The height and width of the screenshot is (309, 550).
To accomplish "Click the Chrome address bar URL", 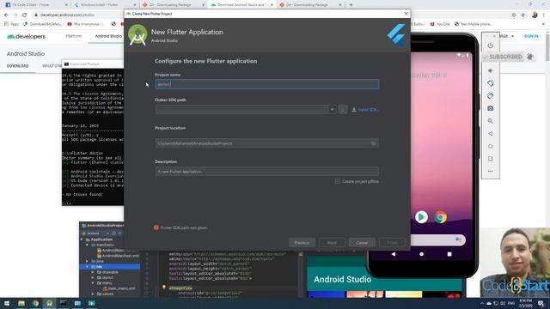I will [x=67, y=15].
